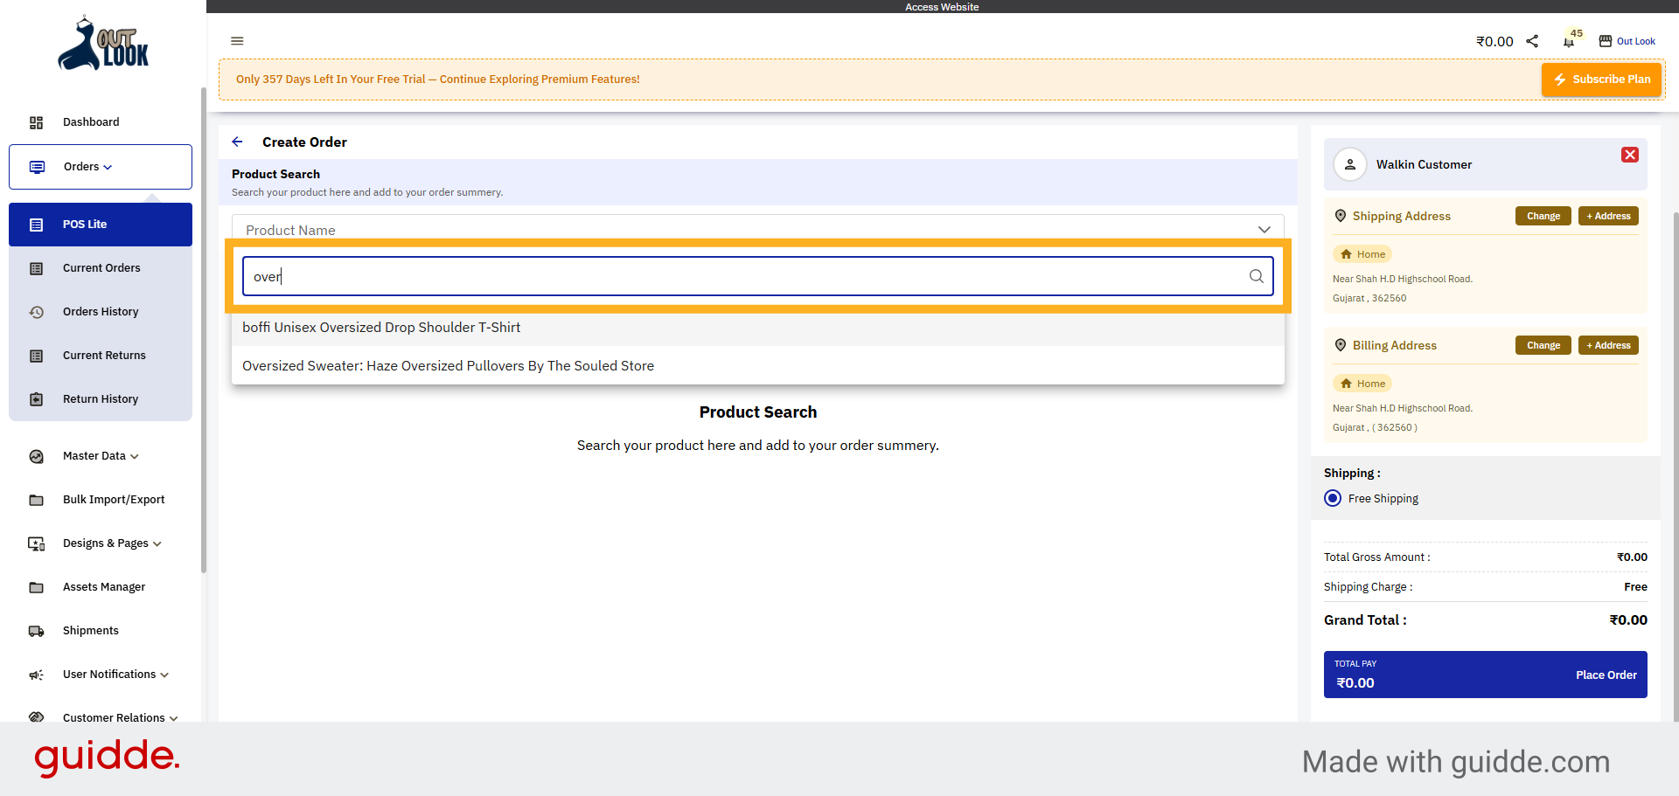Click the Assets Manager folder icon
Image resolution: width=1679 pixels, height=796 pixels.
[37, 586]
